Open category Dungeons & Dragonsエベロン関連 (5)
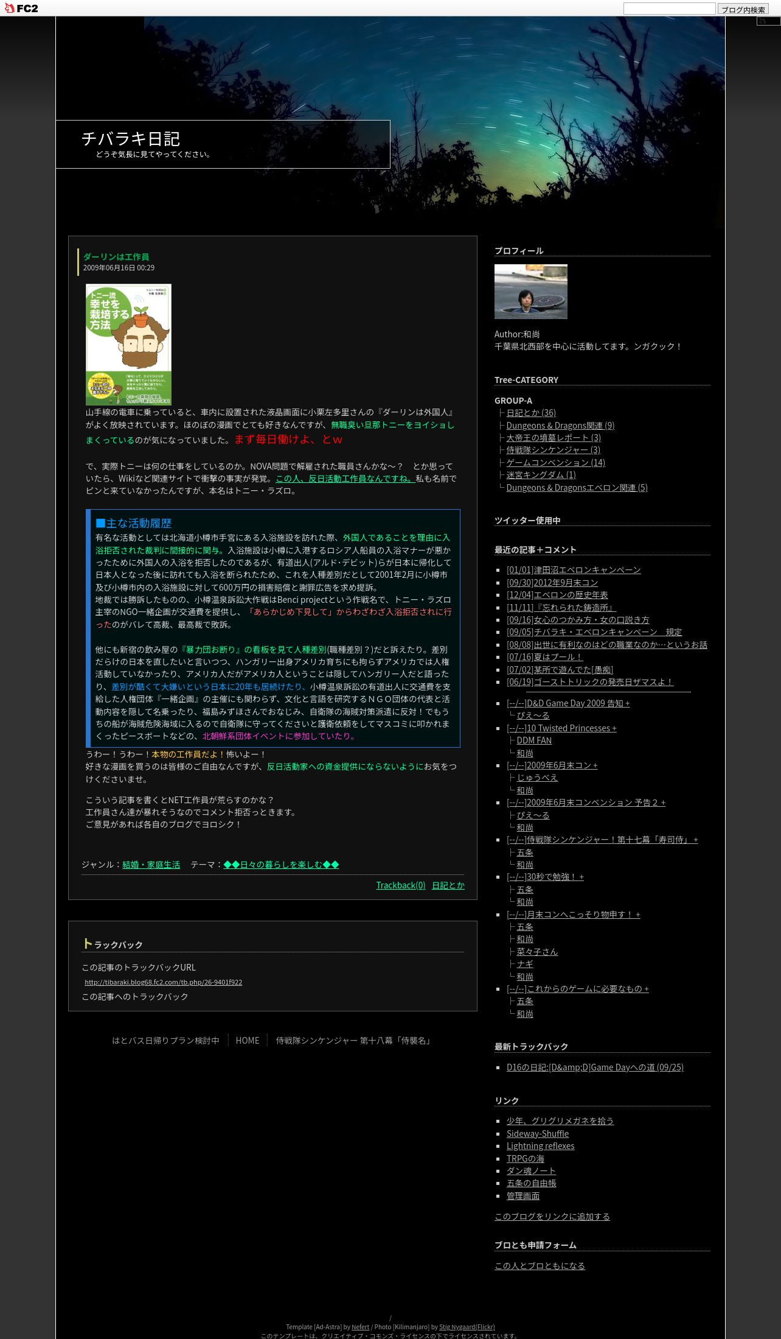Screen dimensions: 781x1339 pyautogui.click(x=577, y=488)
